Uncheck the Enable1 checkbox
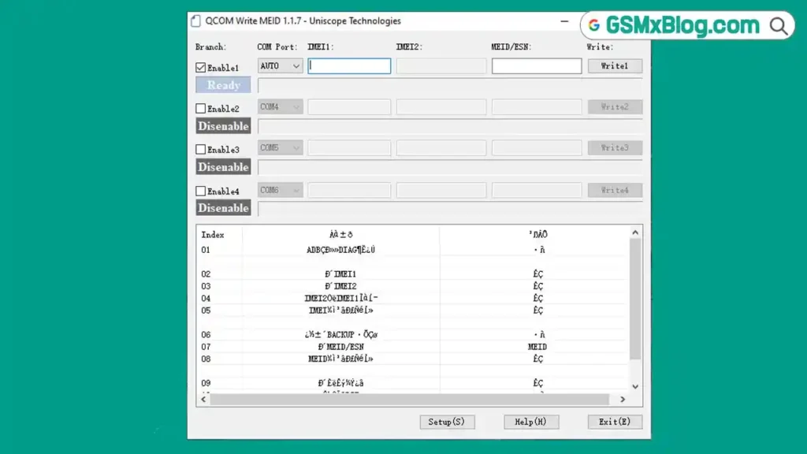 tap(201, 68)
